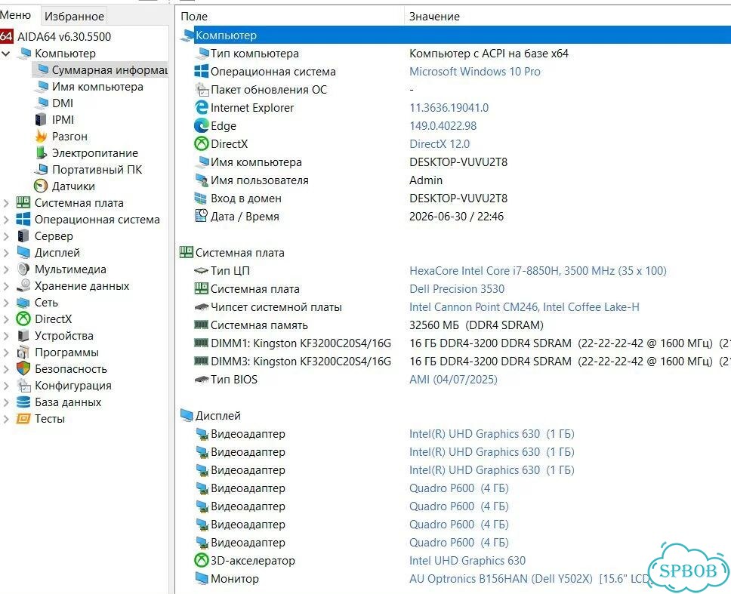
Task: Open the Dell Precision 3530 link
Action: click(457, 289)
